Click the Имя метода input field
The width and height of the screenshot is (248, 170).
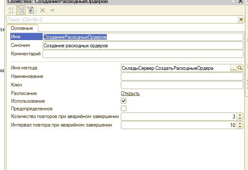point(176,68)
